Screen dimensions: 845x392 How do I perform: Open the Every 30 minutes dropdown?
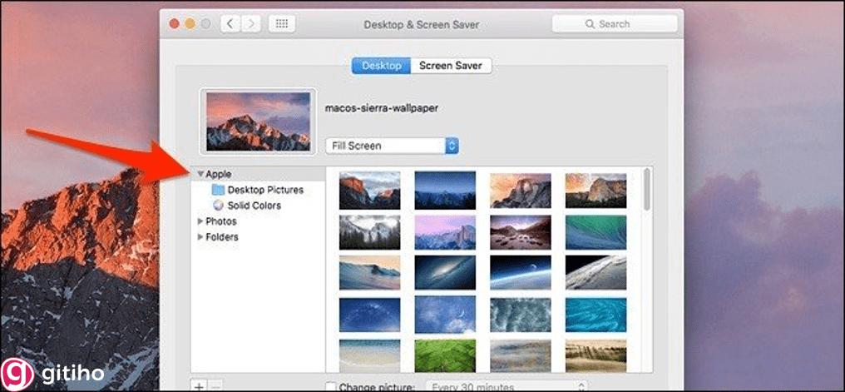click(x=507, y=387)
